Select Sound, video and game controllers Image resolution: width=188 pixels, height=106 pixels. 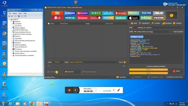26,51
